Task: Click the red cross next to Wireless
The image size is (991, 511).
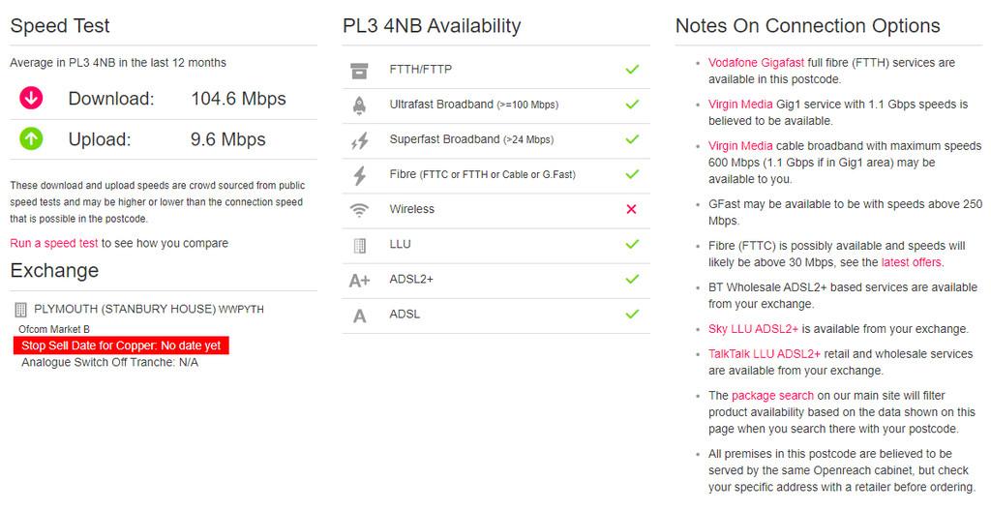Action: click(x=631, y=209)
